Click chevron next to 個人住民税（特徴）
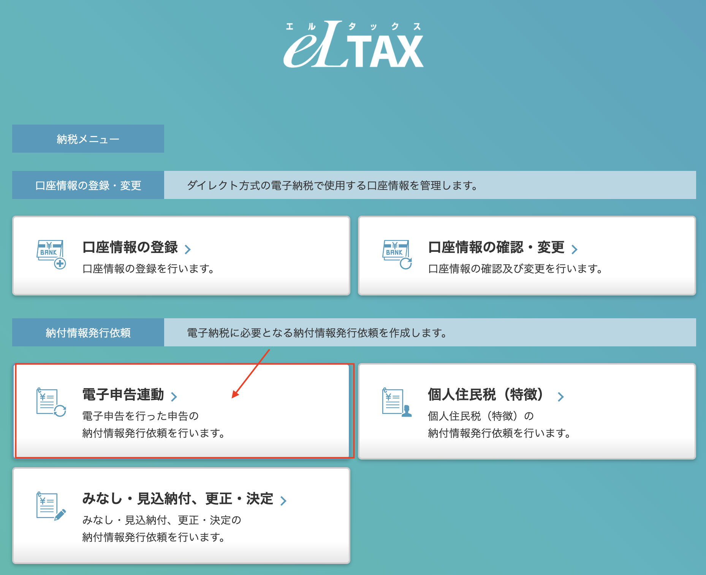Viewport: 706px width, 575px height. [x=560, y=397]
